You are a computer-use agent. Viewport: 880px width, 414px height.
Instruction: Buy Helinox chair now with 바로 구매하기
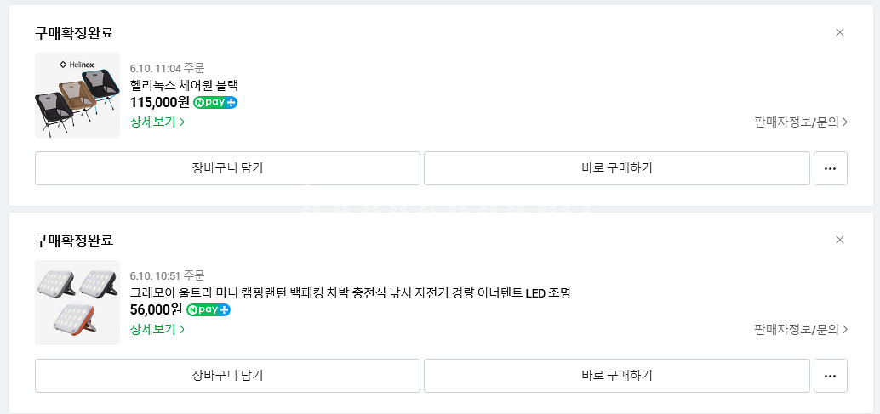pyautogui.click(x=616, y=168)
